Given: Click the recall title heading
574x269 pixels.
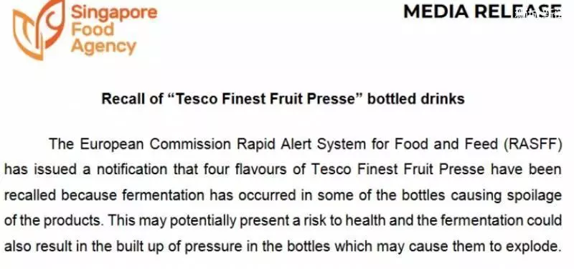Looking at the screenshot, I should tap(283, 99).
